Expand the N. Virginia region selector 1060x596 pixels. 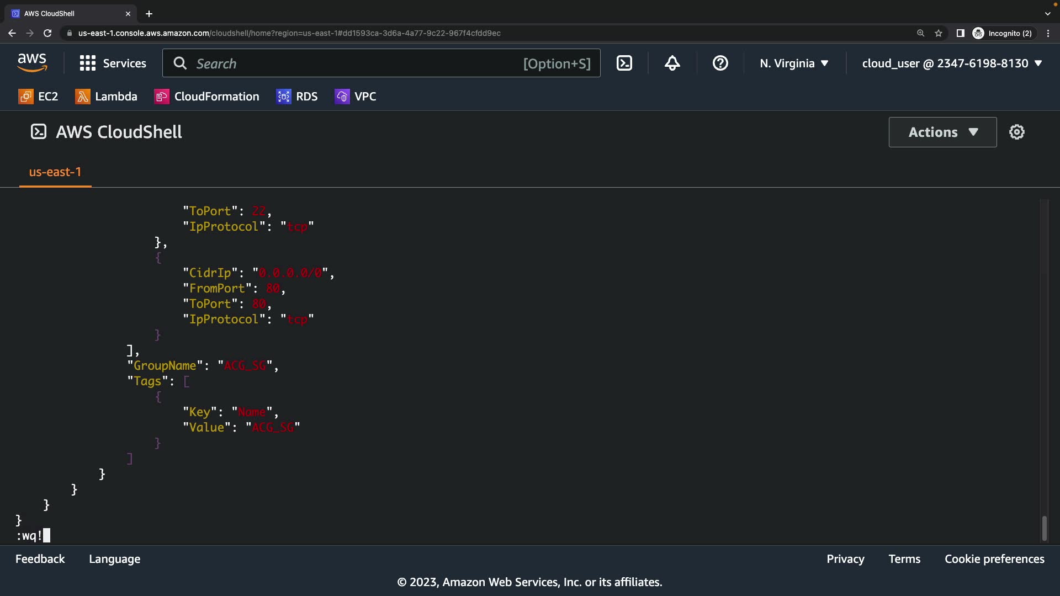794,63
